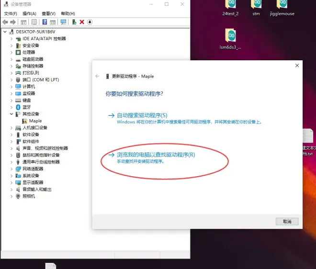
Task: Click the Forward arrow in Device Manager toolbar
Action: tap(13, 22)
